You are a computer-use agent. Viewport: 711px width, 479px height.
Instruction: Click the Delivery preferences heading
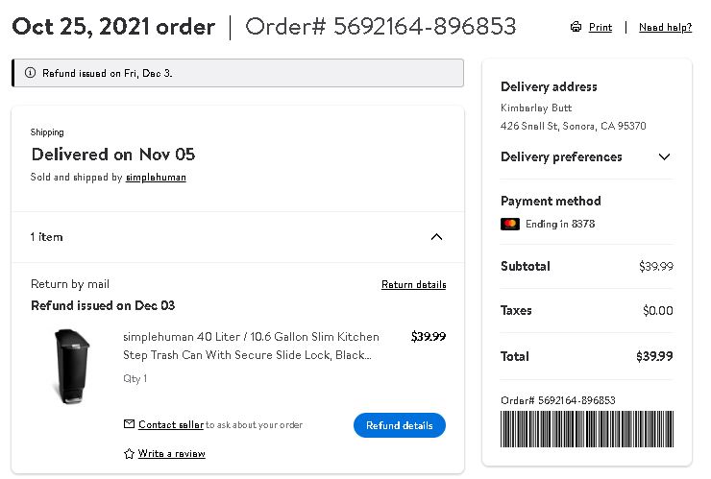(561, 156)
